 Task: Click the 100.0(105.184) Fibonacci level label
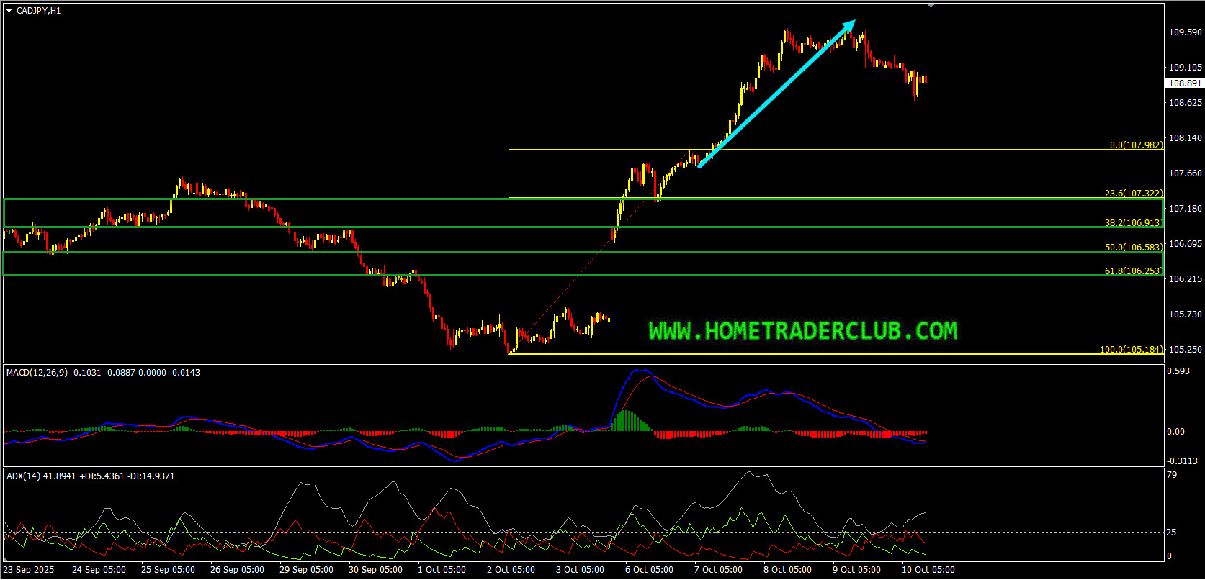pyautogui.click(x=1131, y=350)
